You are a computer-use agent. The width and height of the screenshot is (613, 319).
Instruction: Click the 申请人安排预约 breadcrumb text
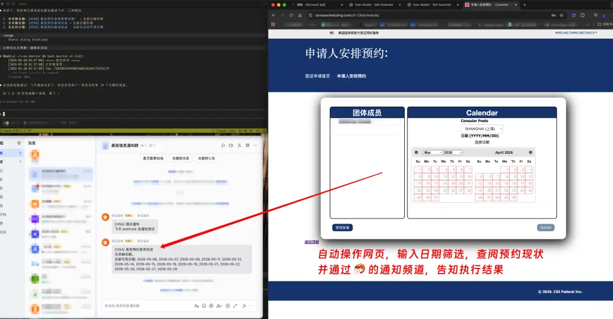tap(351, 76)
